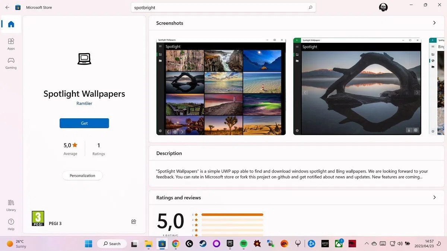Viewport: 447px width, 251px height.
Task: Expand the Screenshots section
Action: [x=434, y=23]
